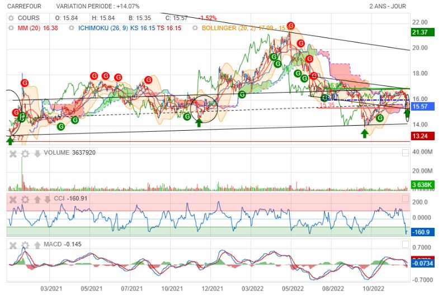Click the VARIATION PERIODE +14.07% label
Viewport: 443px width, 296px height.
98,6
